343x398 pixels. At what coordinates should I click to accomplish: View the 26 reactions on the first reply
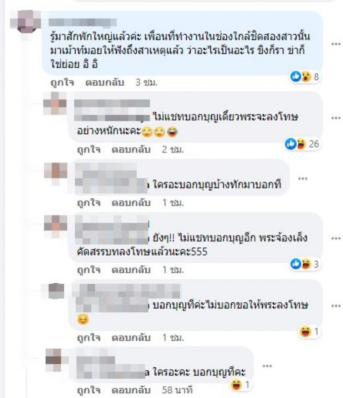tap(302, 144)
